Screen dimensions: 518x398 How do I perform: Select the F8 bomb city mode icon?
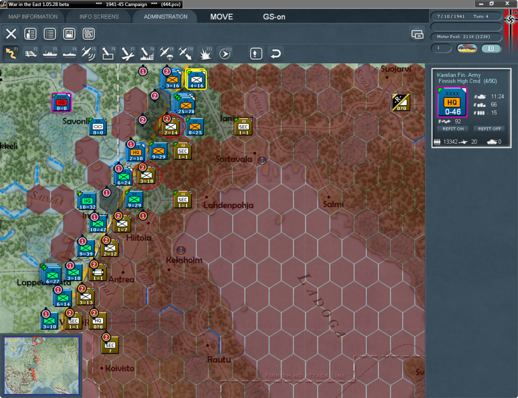tap(147, 53)
